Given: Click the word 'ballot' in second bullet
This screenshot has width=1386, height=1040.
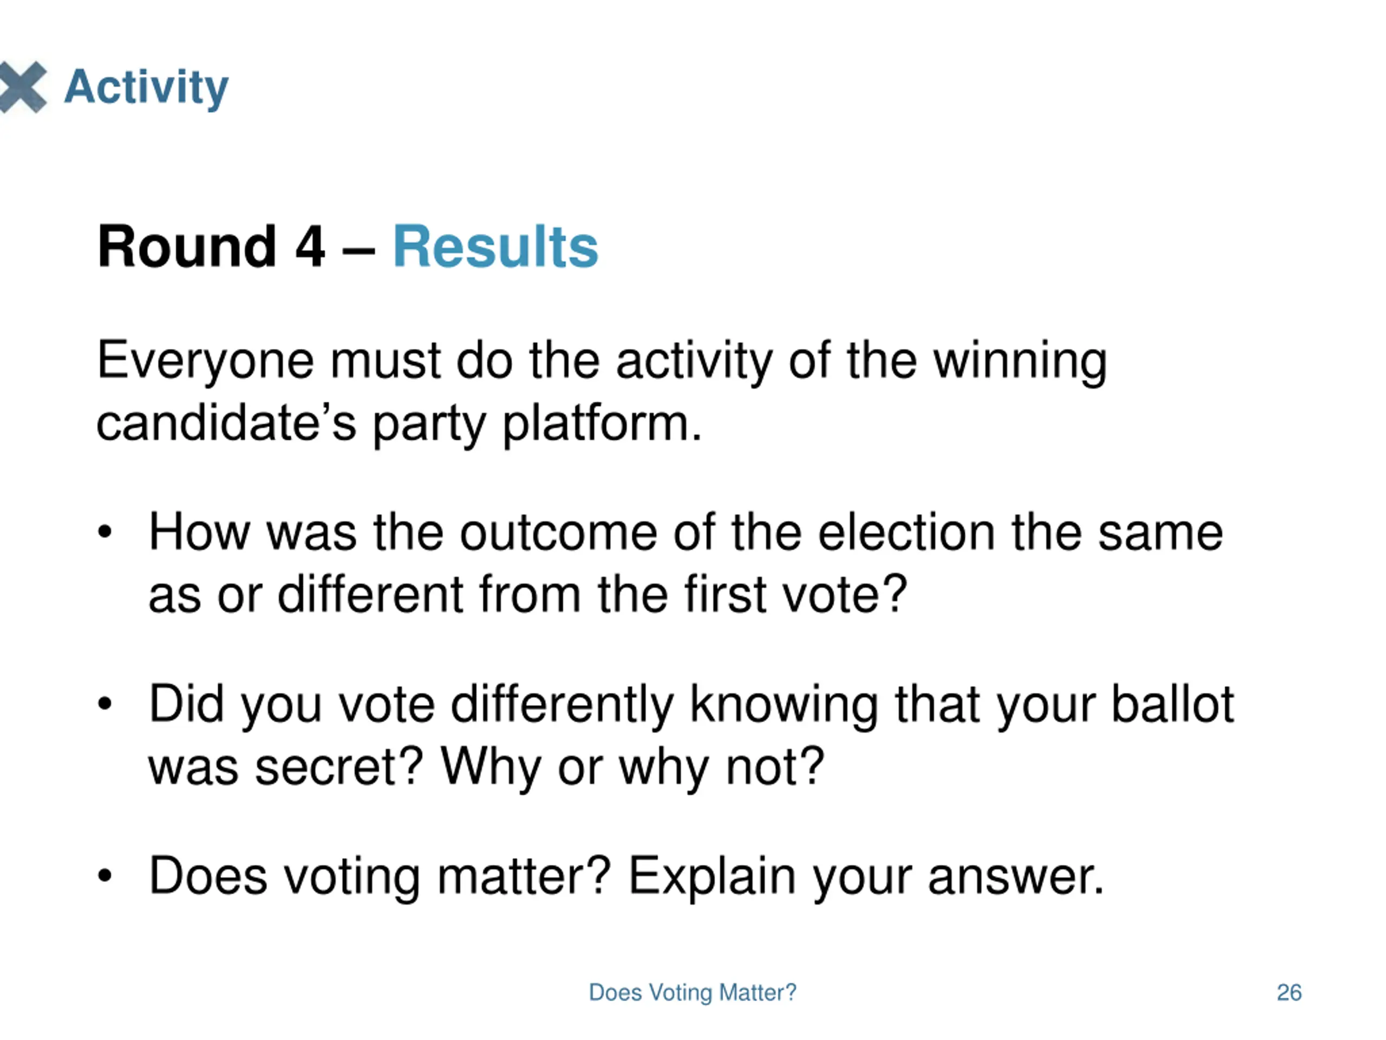Looking at the screenshot, I should tap(1172, 704).
